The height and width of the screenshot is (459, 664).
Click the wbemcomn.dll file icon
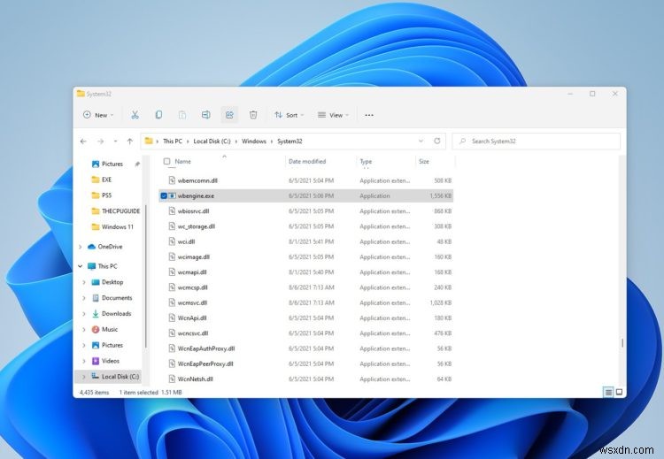pos(172,180)
